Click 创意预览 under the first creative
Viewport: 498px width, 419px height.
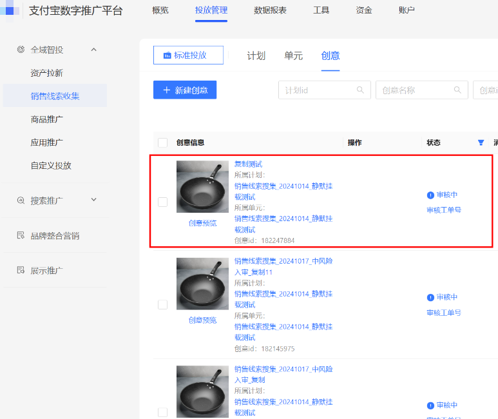pos(202,223)
